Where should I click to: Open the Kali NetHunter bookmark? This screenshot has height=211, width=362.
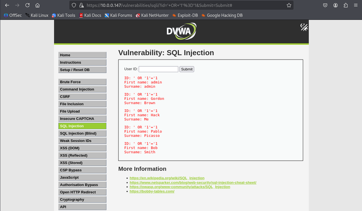(x=152, y=15)
